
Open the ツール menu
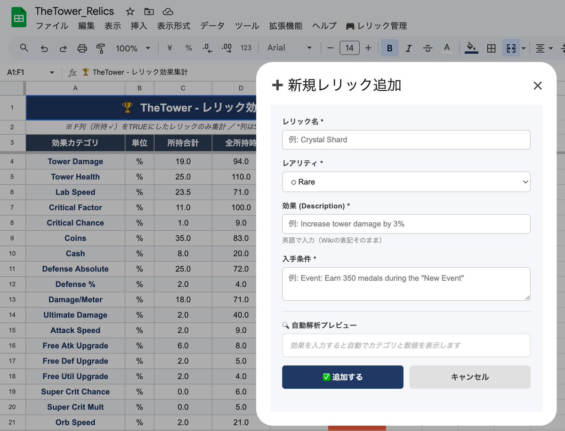[247, 26]
